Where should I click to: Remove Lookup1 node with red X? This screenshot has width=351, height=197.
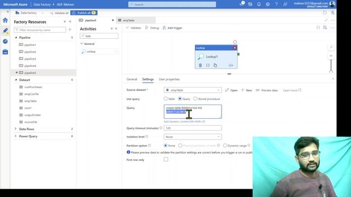235,48
